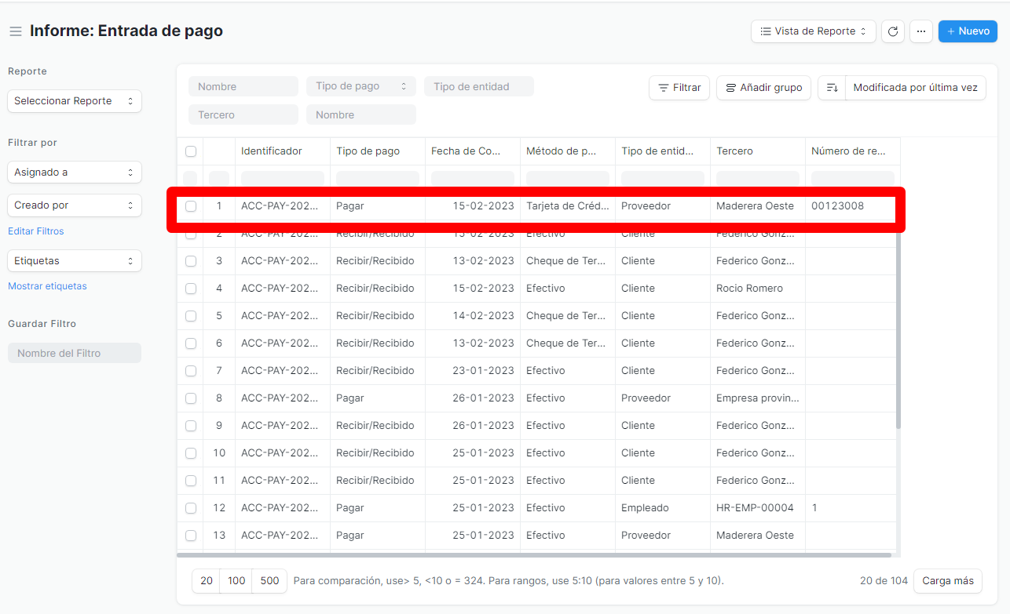Check the checkbox for row 12
This screenshot has height=614, width=1010.
[191, 508]
